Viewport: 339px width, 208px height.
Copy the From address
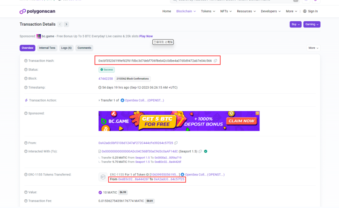tap(176, 143)
